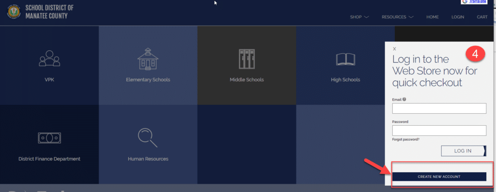This screenshot has width=496, height=192.
Task: Go to the HOME nav item
Action: coord(433,17)
